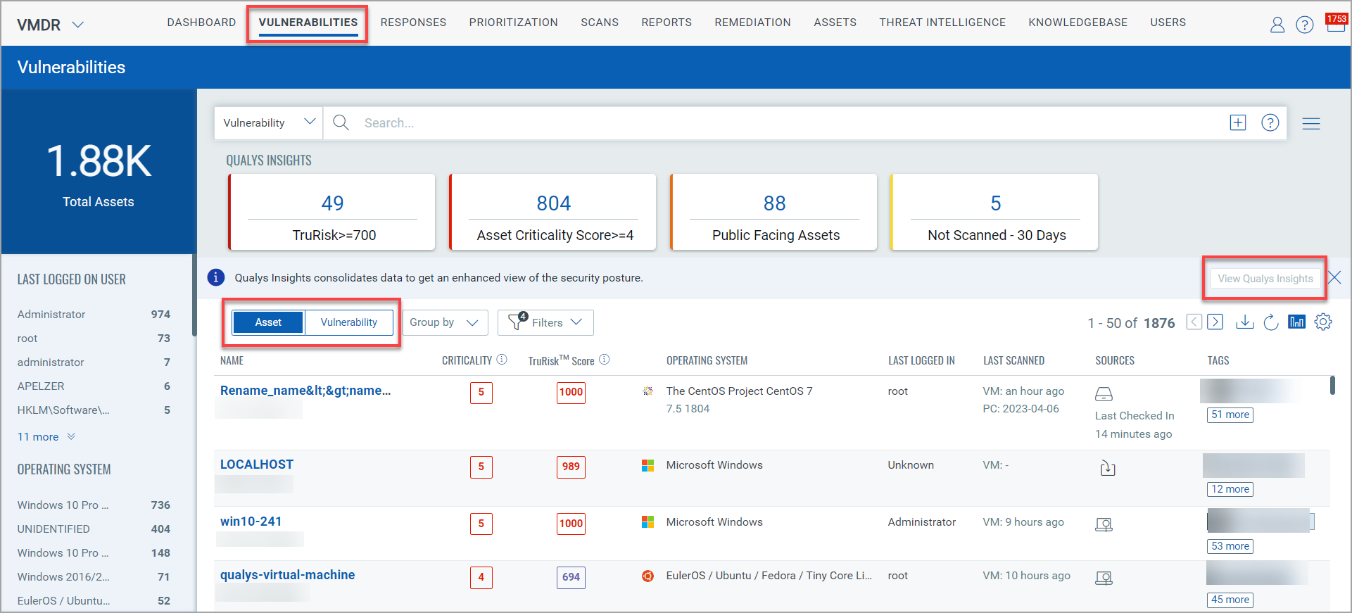The height and width of the screenshot is (613, 1352).
Task: Show 12 more tags link
Action: coord(1230,489)
